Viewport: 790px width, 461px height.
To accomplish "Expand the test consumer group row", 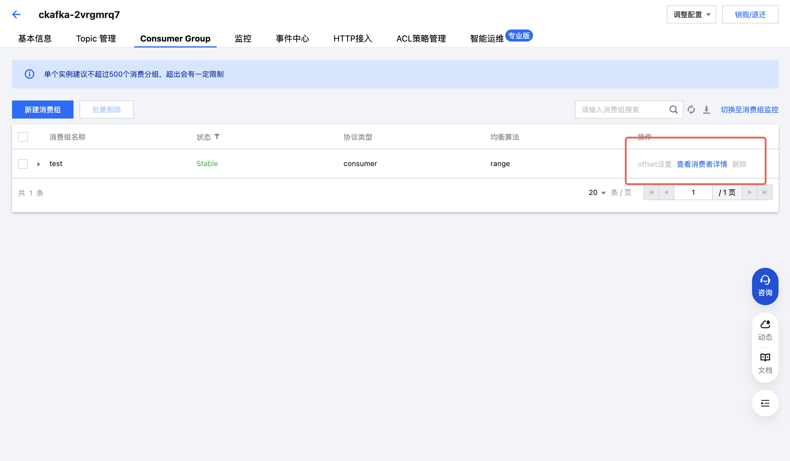I will [x=39, y=164].
